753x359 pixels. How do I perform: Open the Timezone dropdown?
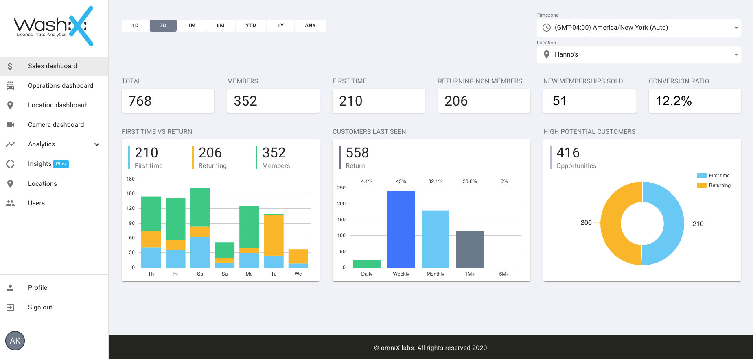click(x=639, y=28)
